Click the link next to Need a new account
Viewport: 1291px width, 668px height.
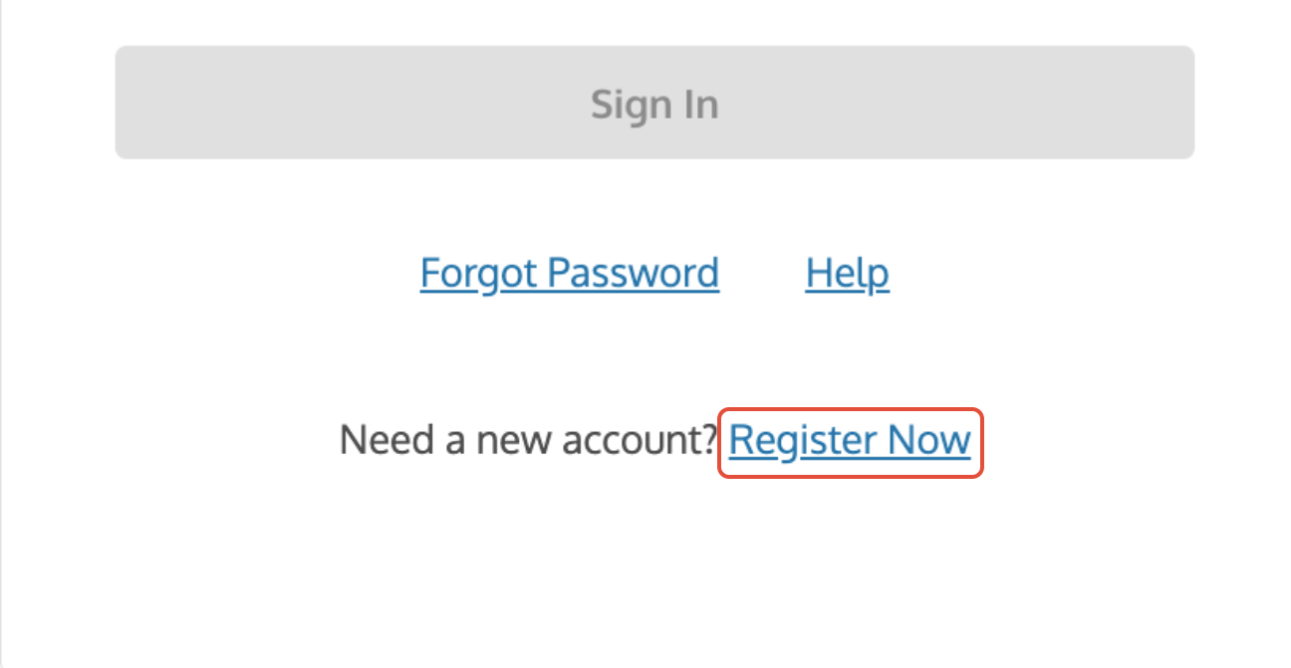click(x=849, y=441)
